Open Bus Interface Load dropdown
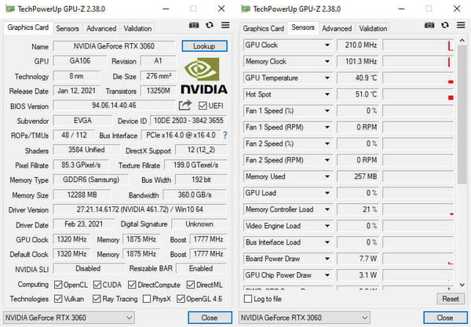471x327 pixels. tap(327, 242)
